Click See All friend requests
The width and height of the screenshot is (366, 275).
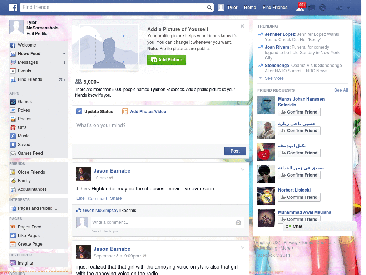click(341, 90)
